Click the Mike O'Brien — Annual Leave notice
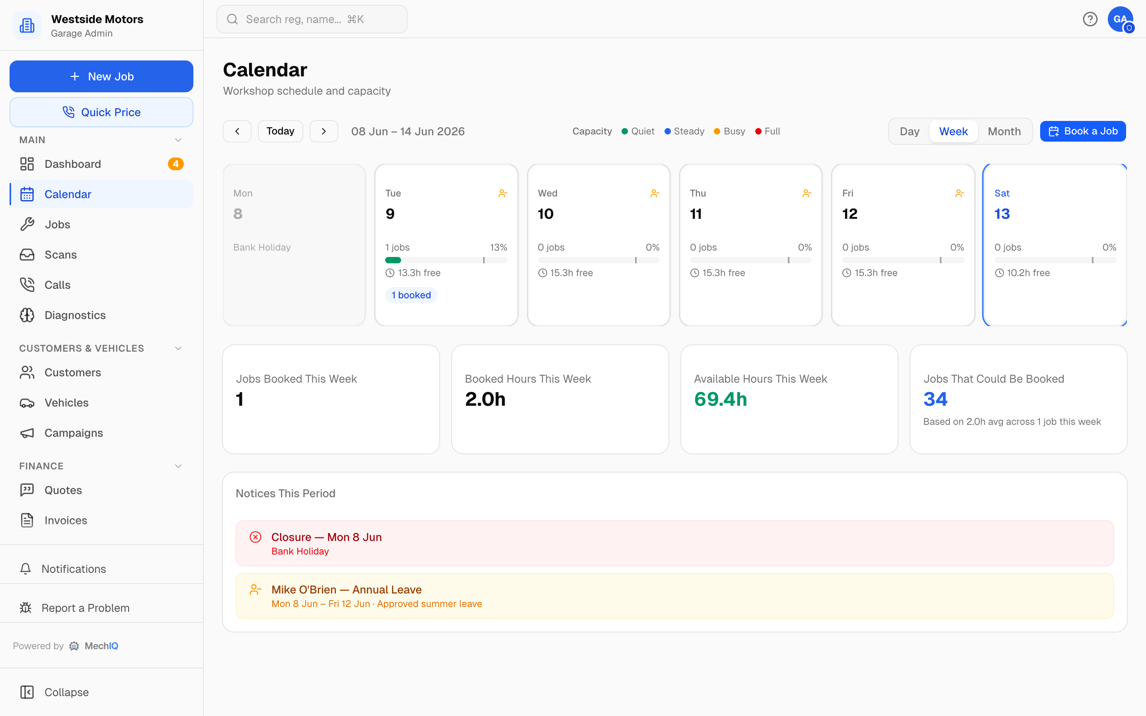This screenshot has width=1146, height=716. tap(674, 596)
